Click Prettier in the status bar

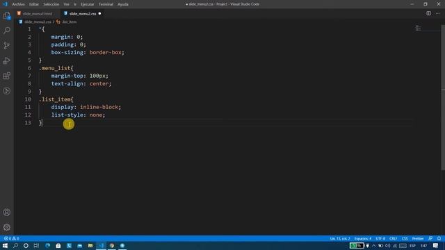(418, 238)
